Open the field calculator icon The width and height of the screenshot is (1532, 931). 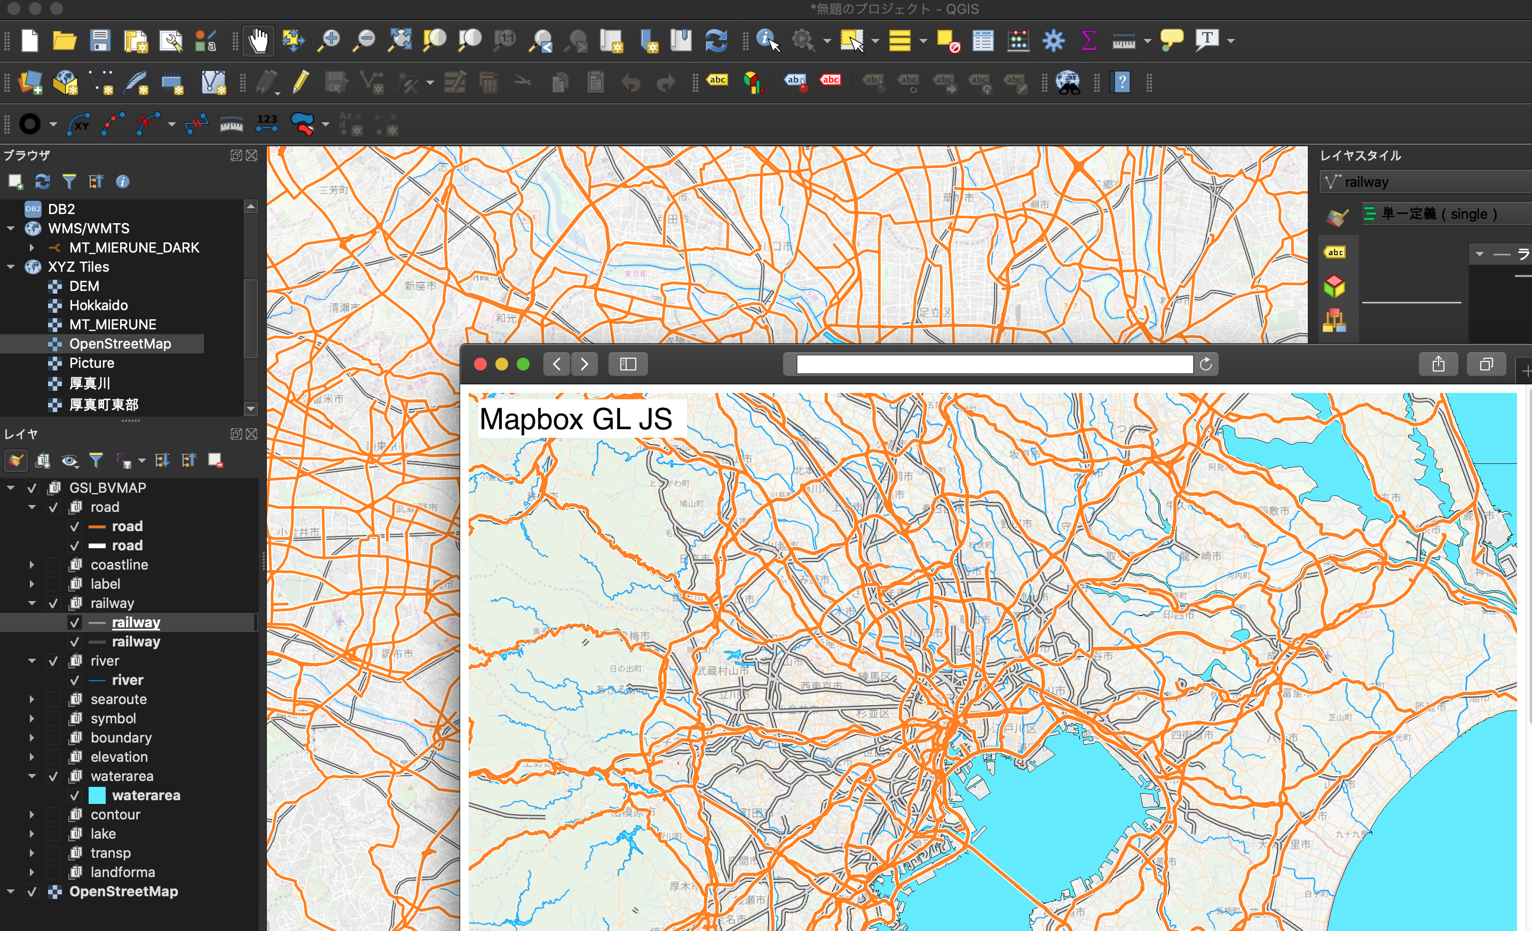[1018, 41]
